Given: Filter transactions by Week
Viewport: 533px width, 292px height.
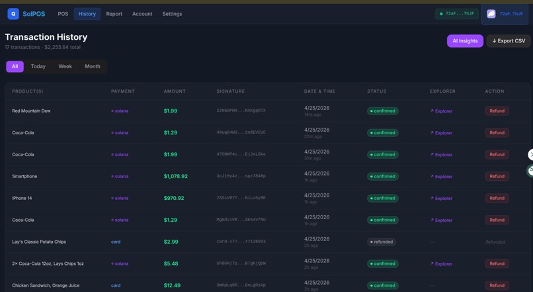Looking at the screenshot, I should (65, 66).
